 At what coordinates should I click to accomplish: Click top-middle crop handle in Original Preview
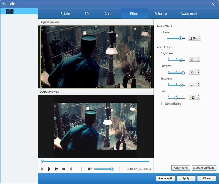[x=96, y=26]
